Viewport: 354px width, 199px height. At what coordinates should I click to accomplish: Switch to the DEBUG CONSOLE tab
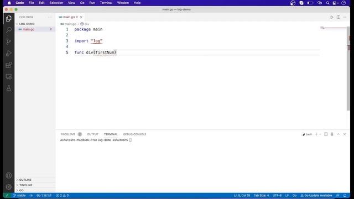coord(134,134)
